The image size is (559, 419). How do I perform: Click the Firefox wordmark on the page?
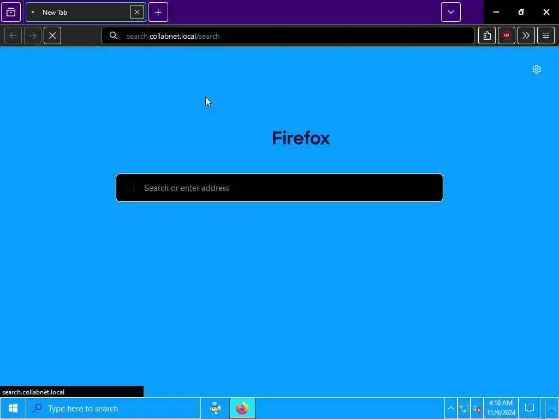tap(301, 138)
